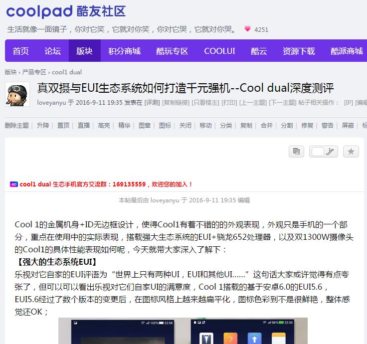Click the [复制链接] link
367x344 pixels.
pyautogui.click(x=176, y=103)
